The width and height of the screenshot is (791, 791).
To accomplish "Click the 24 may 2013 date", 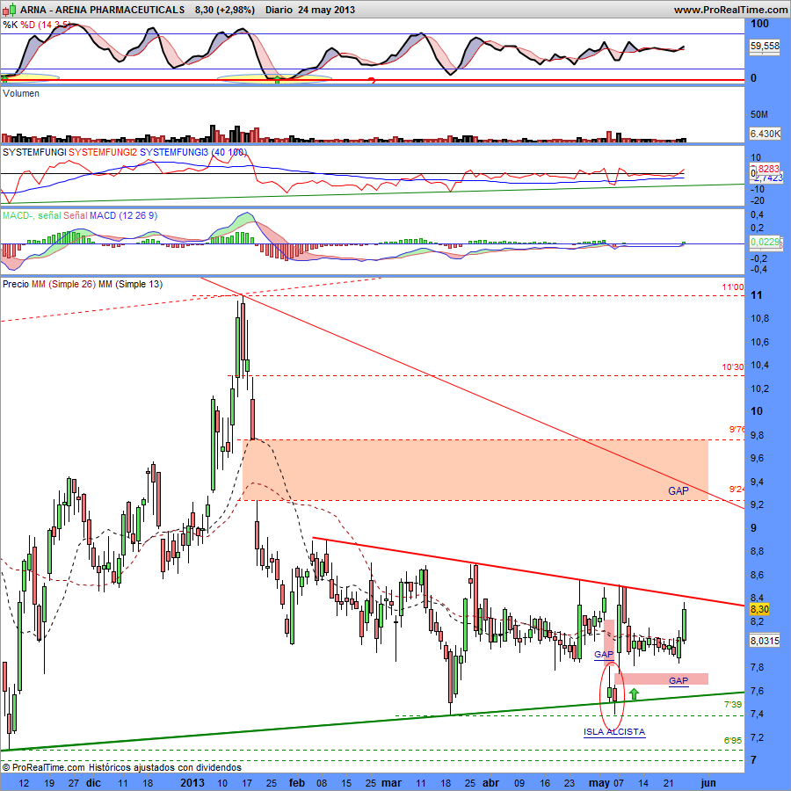I will 326,10.
